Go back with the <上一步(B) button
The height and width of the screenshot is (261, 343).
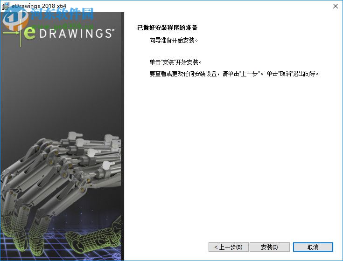[x=228, y=247]
